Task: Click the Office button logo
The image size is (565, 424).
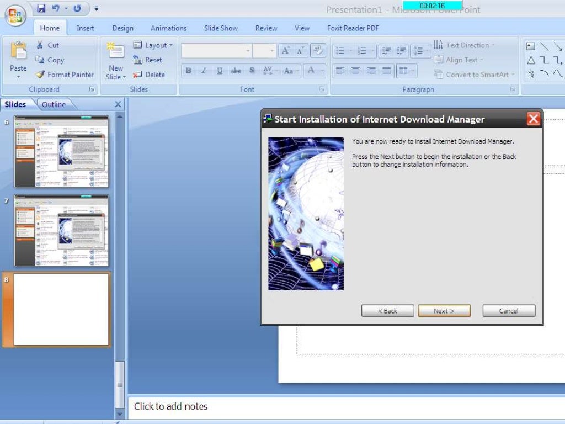Action: click(x=15, y=15)
